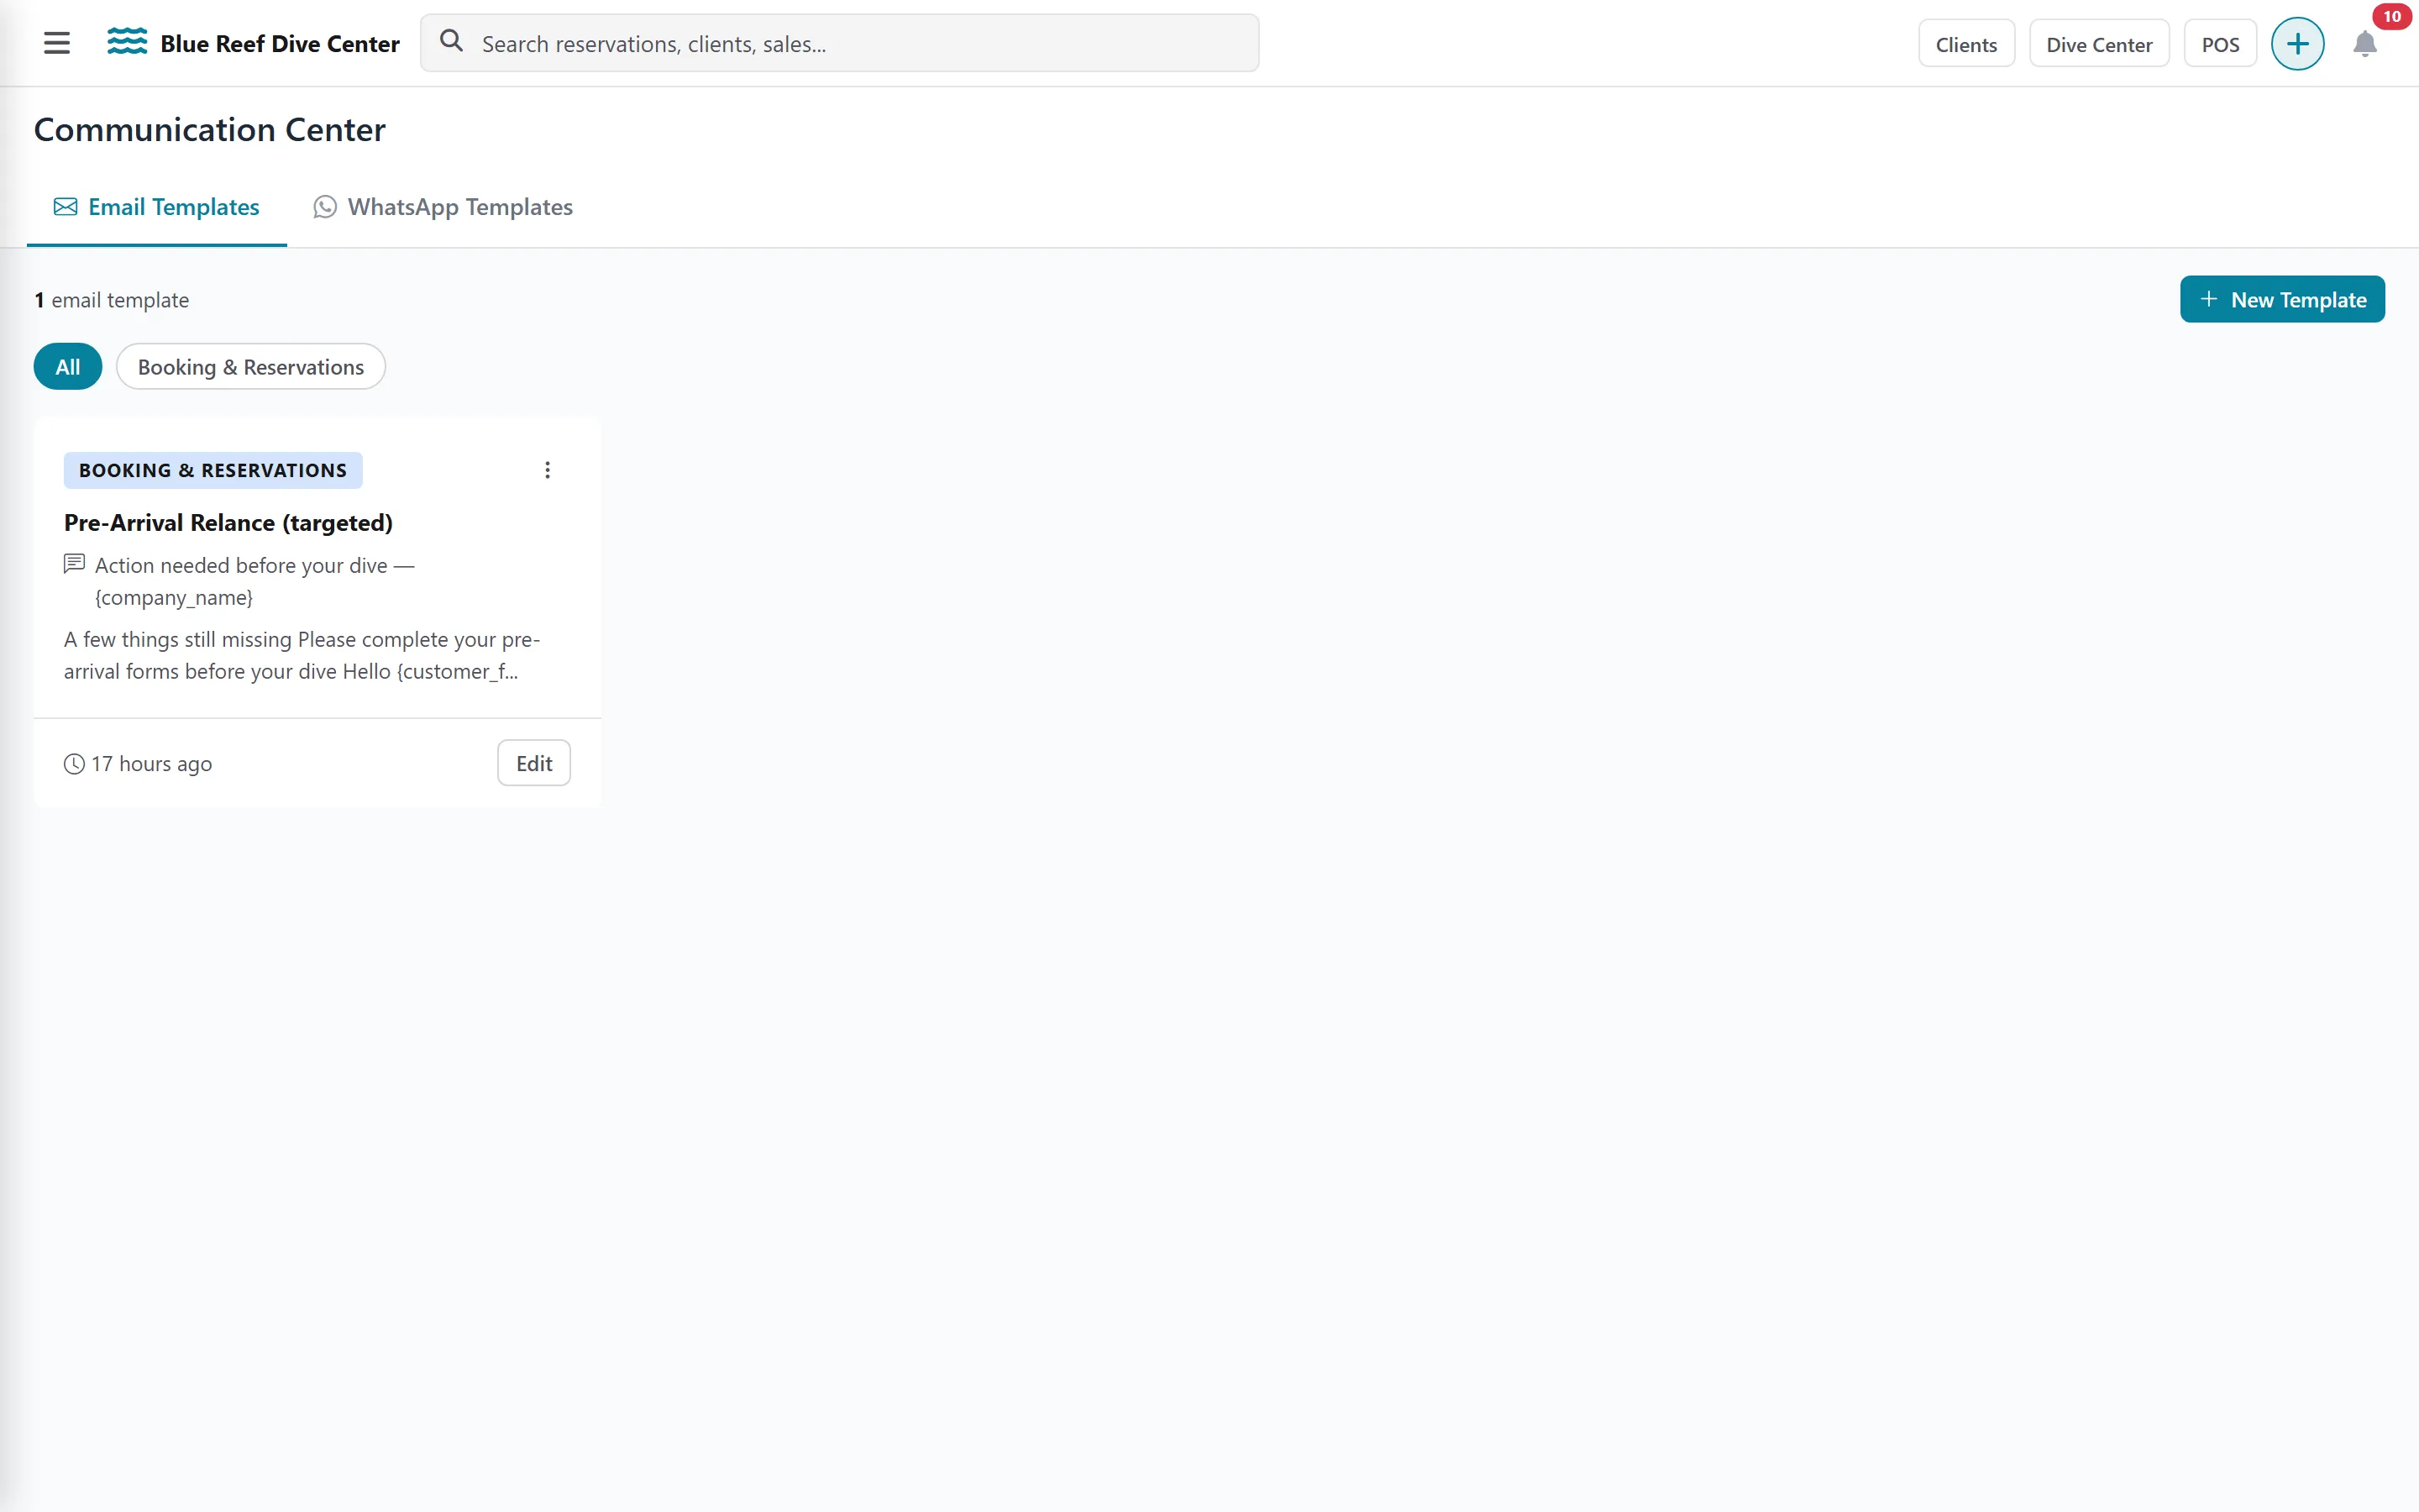This screenshot has height=1512, width=2419.
Task: Open the POS section
Action: tap(2220, 44)
